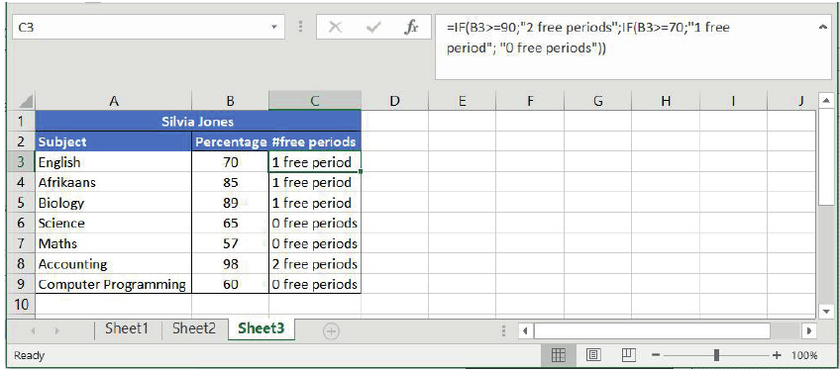
Task: Click the 2 free periods cell
Action: coord(315,263)
